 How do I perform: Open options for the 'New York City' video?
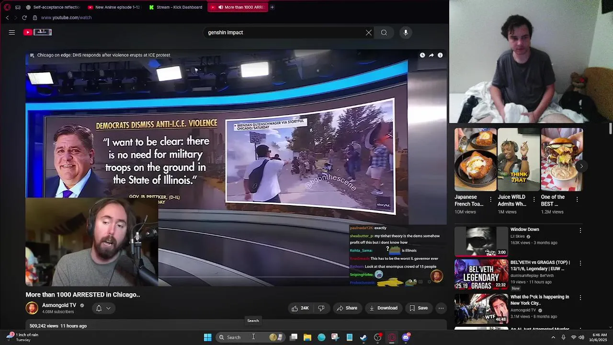coord(580,298)
